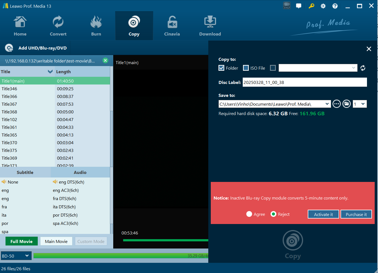Open the Burn module
Screen dimensions: 378x273
point(96,26)
